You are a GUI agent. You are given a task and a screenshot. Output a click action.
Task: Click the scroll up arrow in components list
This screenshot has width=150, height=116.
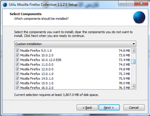(133, 51)
